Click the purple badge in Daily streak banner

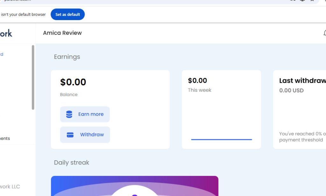pyautogui.click(x=135, y=194)
